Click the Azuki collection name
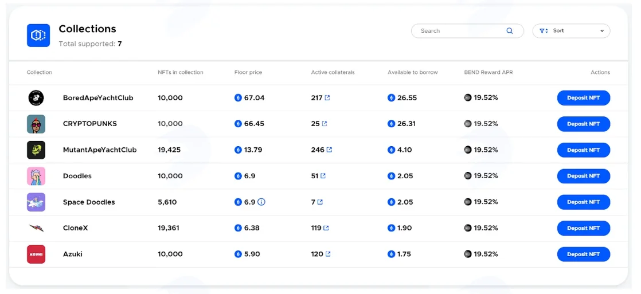Viewport: 641px width, 294px height. point(73,254)
